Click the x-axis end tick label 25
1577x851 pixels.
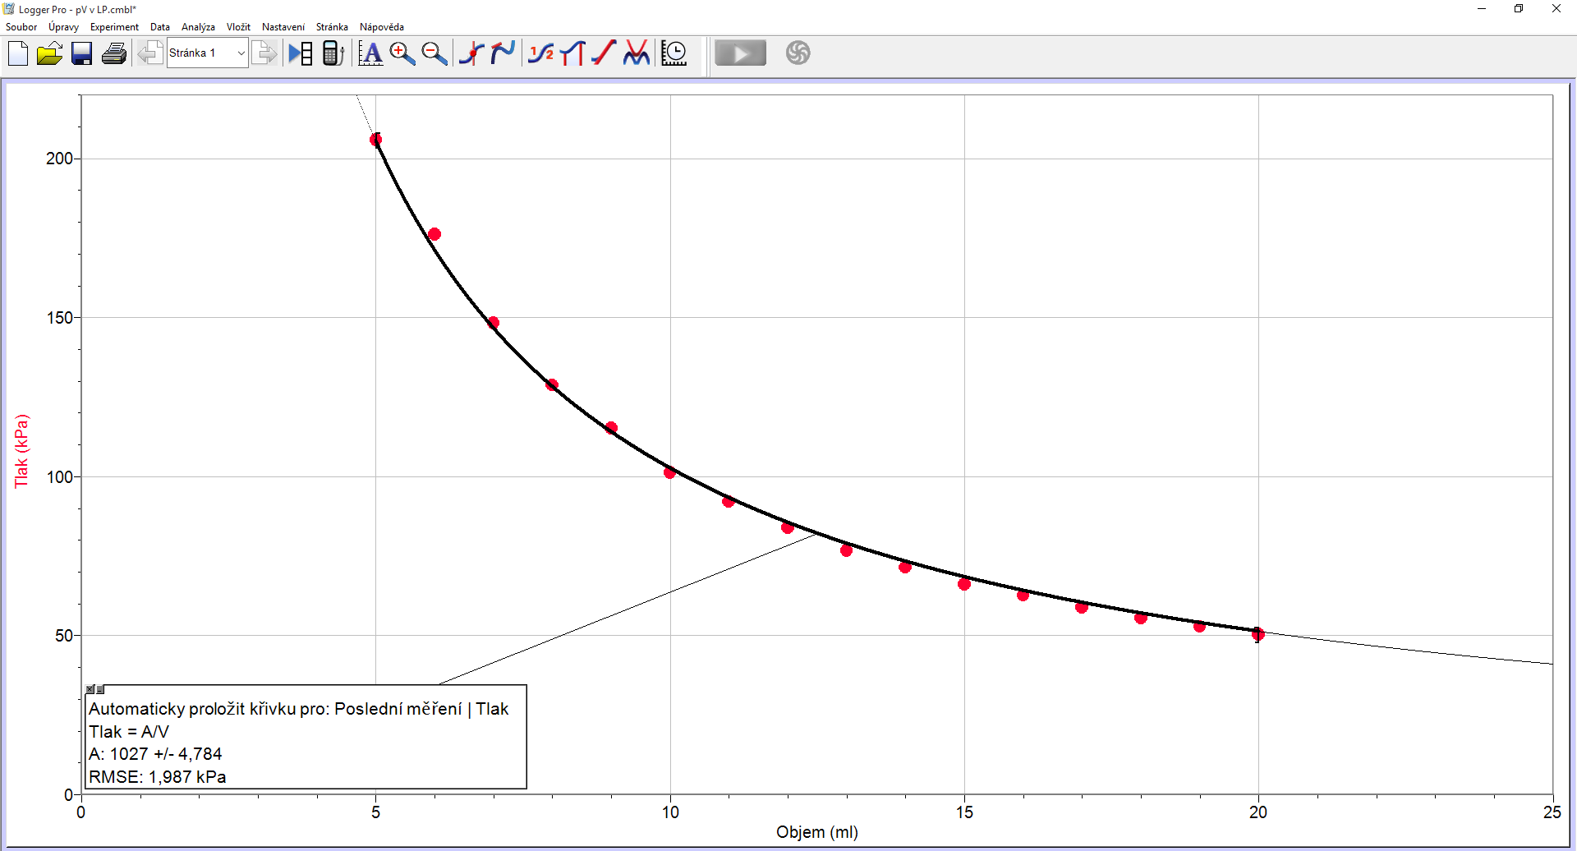coord(1552,812)
